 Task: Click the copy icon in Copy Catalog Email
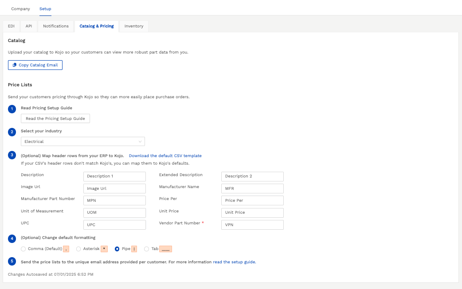pyautogui.click(x=15, y=65)
